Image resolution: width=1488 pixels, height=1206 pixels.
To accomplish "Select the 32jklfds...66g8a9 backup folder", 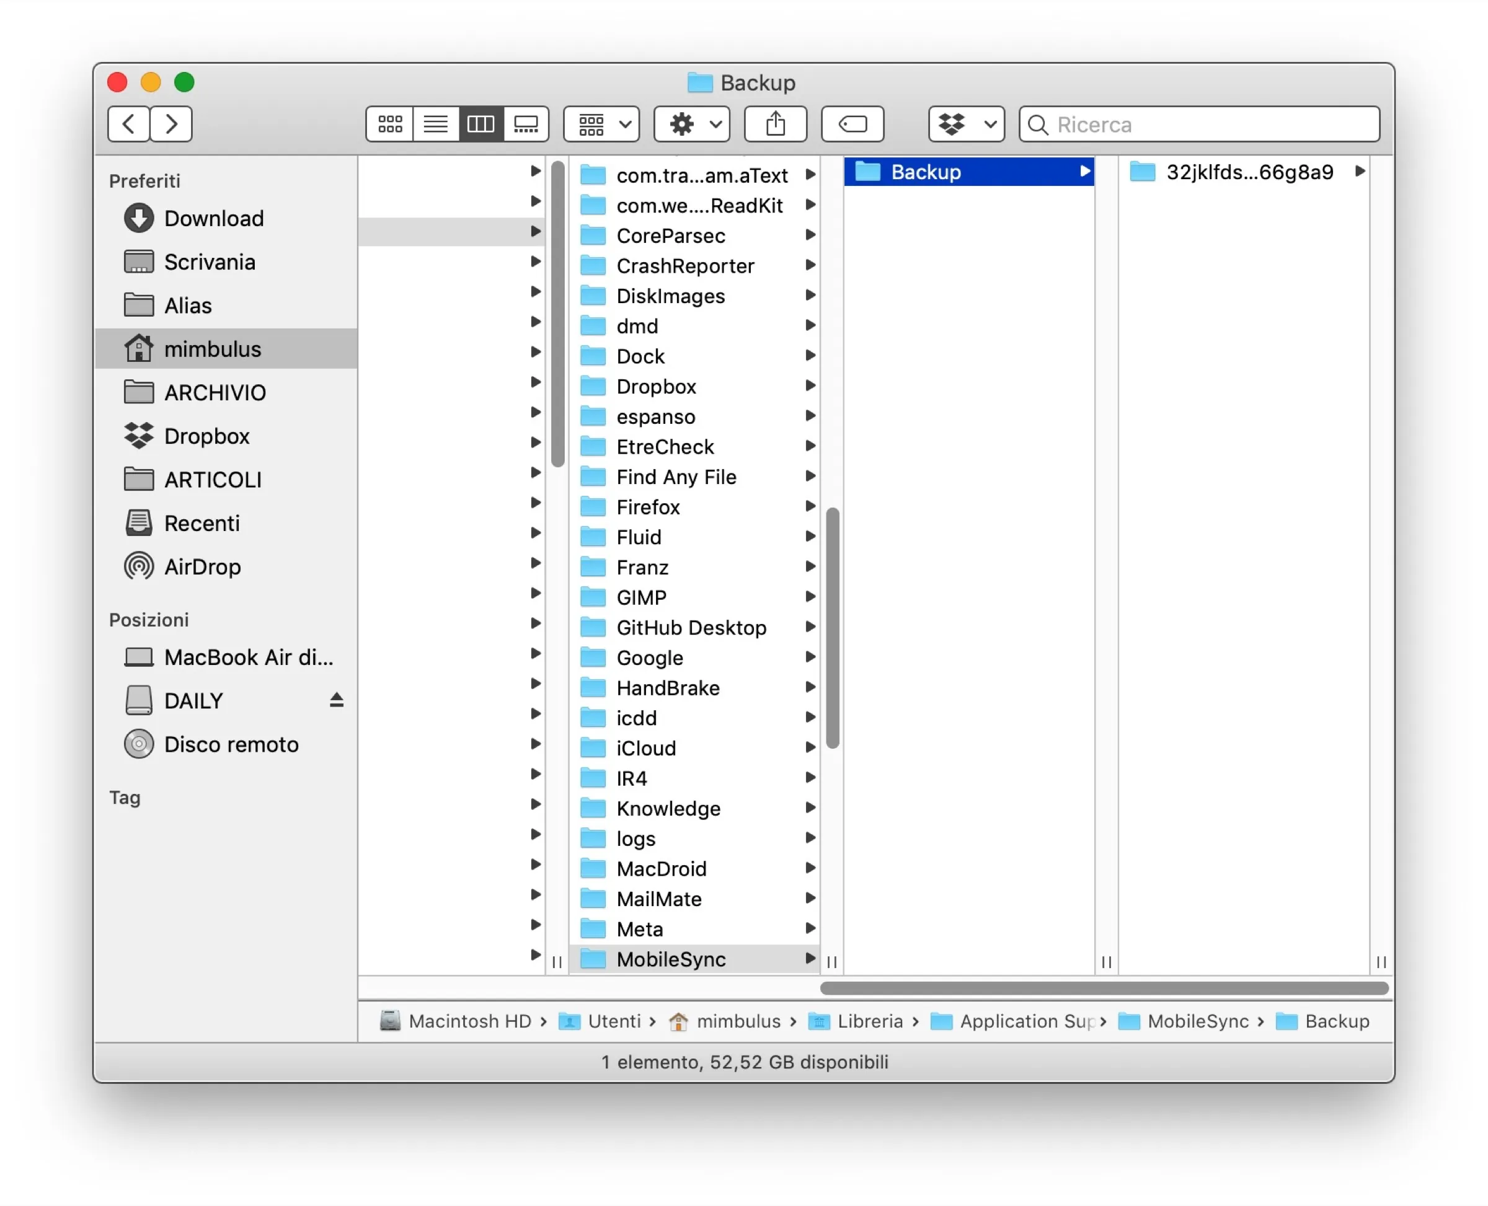I will tap(1247, 172).
